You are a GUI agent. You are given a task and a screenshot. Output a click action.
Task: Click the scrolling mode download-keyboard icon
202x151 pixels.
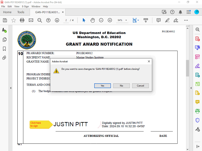coord(146,20)
